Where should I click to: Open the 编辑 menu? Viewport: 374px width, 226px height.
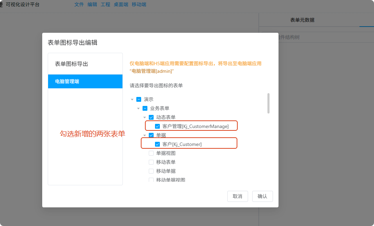(92, 4)
